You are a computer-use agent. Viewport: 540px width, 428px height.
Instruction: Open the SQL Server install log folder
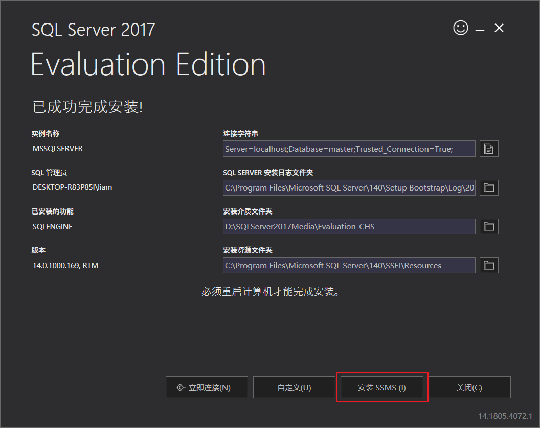point(489,187)
